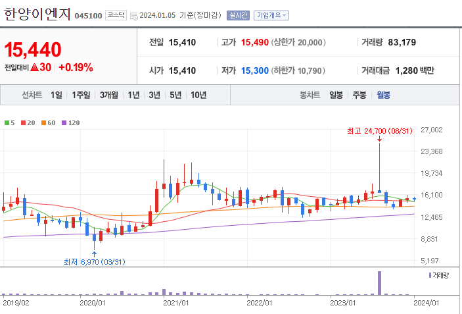
Task: Click the current price 15,440
Action: (x=33, y=49)
